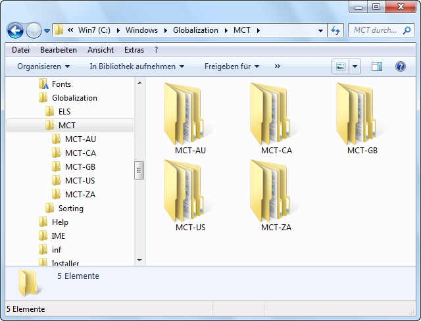Screen dimensions: 421x321
Task: Click In Bibliothek aufnehmen button
Action: click(137, 66)
